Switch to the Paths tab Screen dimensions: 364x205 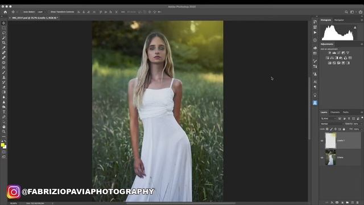[x=346, y=112]
